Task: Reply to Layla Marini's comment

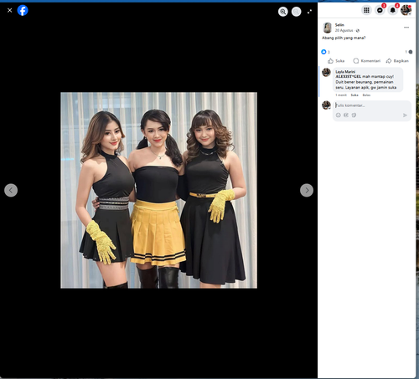Action: 366,95
